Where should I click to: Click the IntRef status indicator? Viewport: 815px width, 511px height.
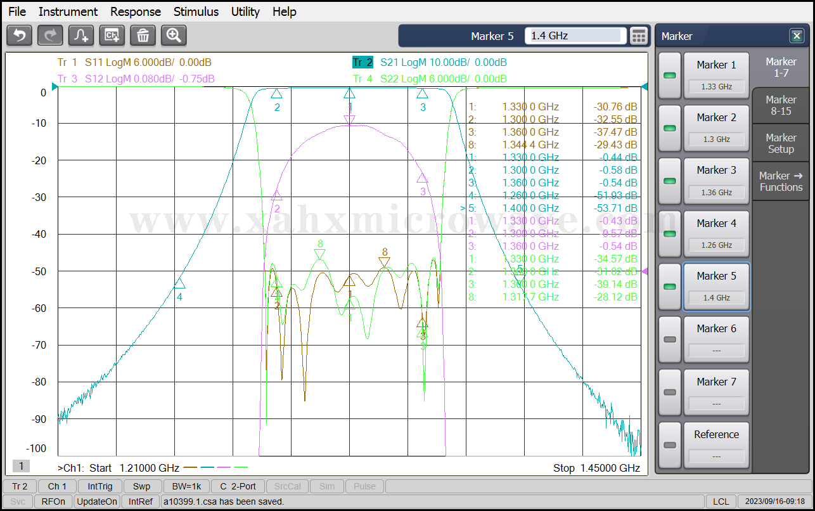click(x=141, y=501)
